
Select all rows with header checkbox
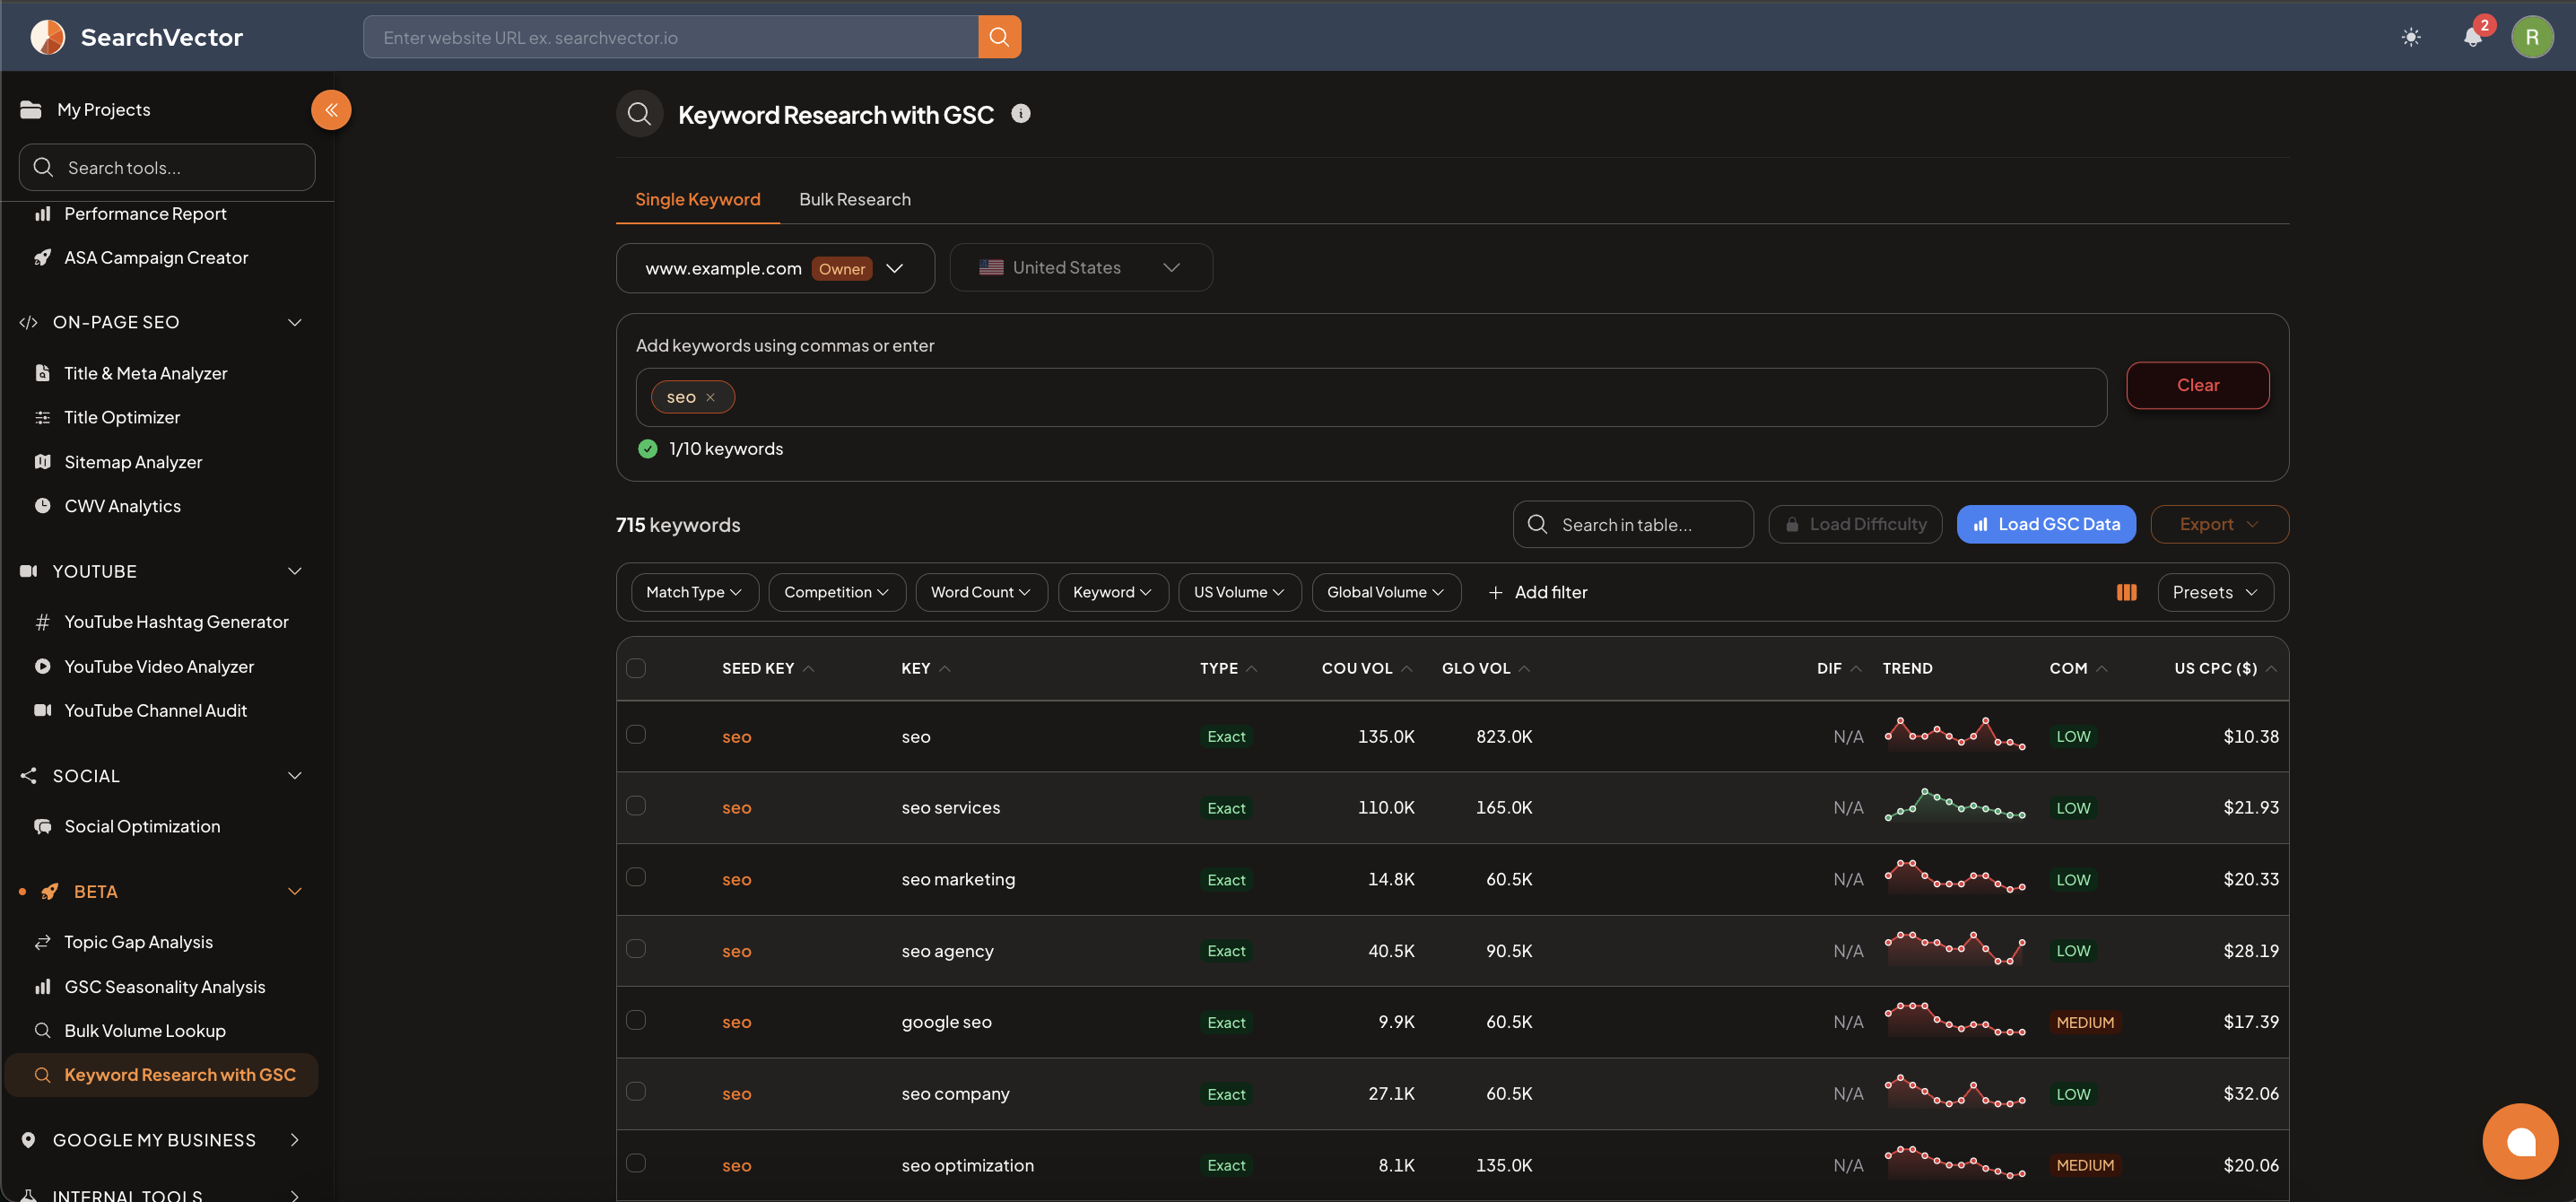(x=636, y=668)
